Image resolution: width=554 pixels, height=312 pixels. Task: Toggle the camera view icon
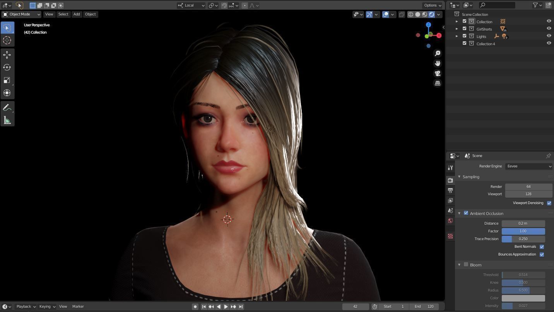tap(438, 73)
